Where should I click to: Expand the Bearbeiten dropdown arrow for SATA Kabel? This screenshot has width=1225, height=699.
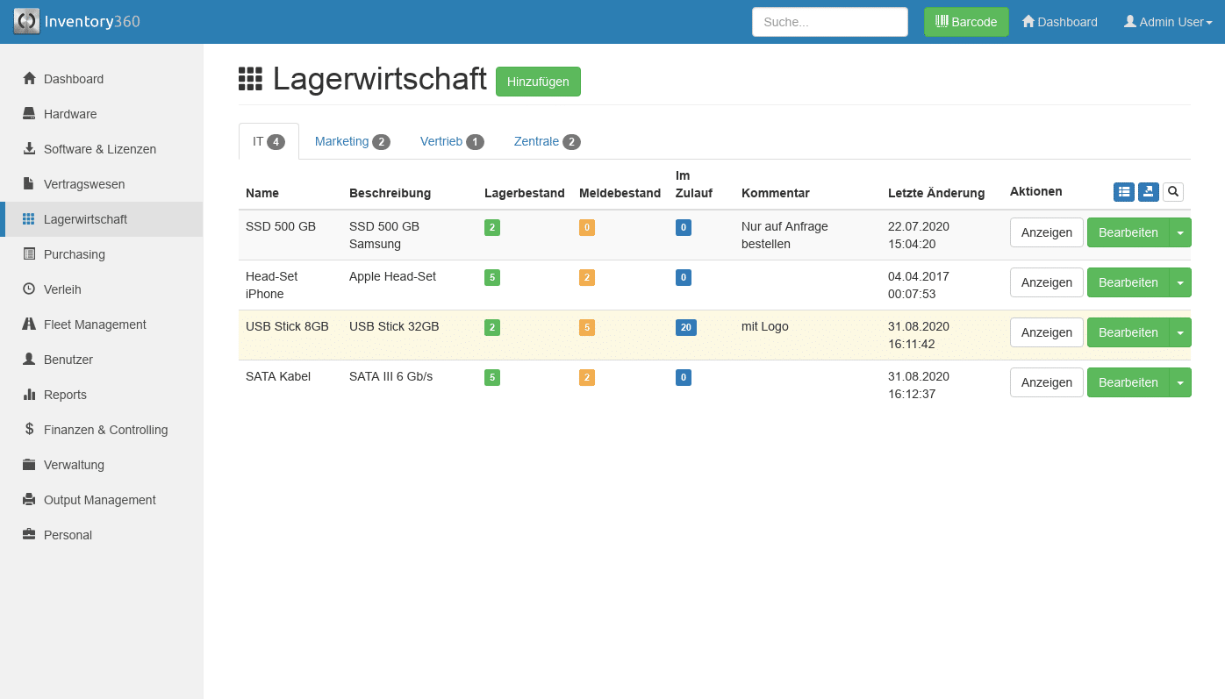pos(1180,383)
